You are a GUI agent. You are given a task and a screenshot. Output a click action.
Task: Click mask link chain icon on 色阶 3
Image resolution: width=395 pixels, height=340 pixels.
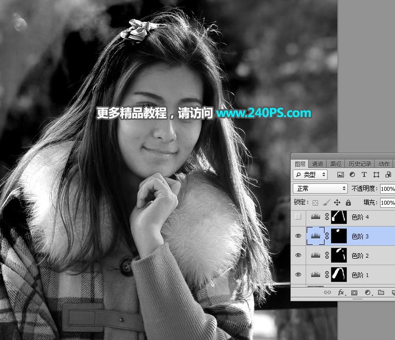coord(327,236)
